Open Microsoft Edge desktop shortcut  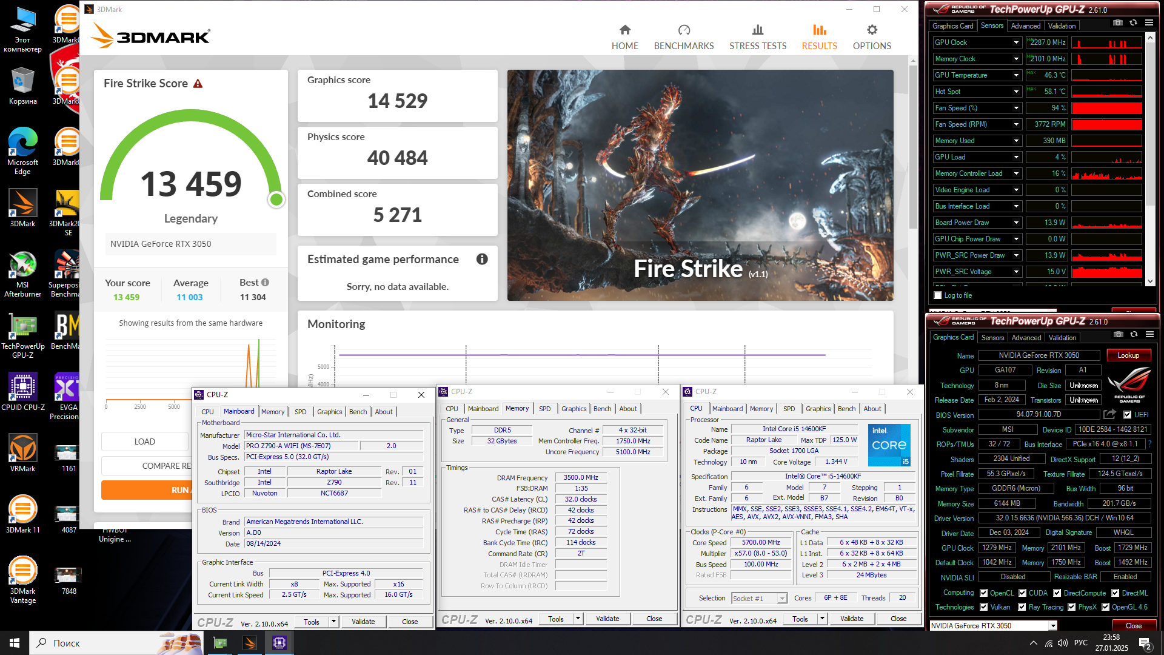[x=22, y=152]
